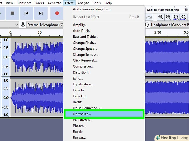Select the Change Speed effect
The image size is (189, 141).
(x=104, y=49)
